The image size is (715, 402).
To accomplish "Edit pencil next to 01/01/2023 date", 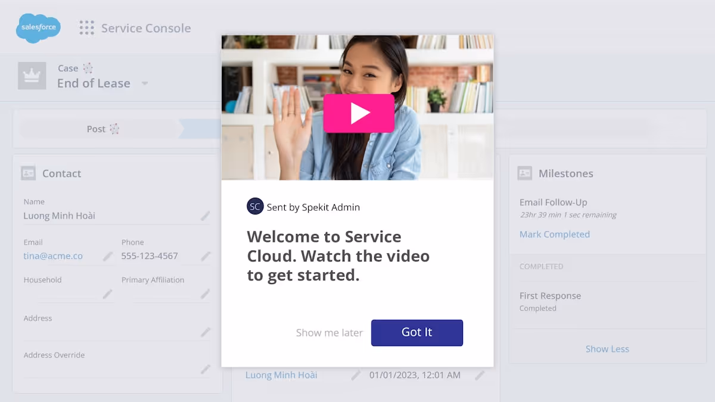I will point(480,375).
